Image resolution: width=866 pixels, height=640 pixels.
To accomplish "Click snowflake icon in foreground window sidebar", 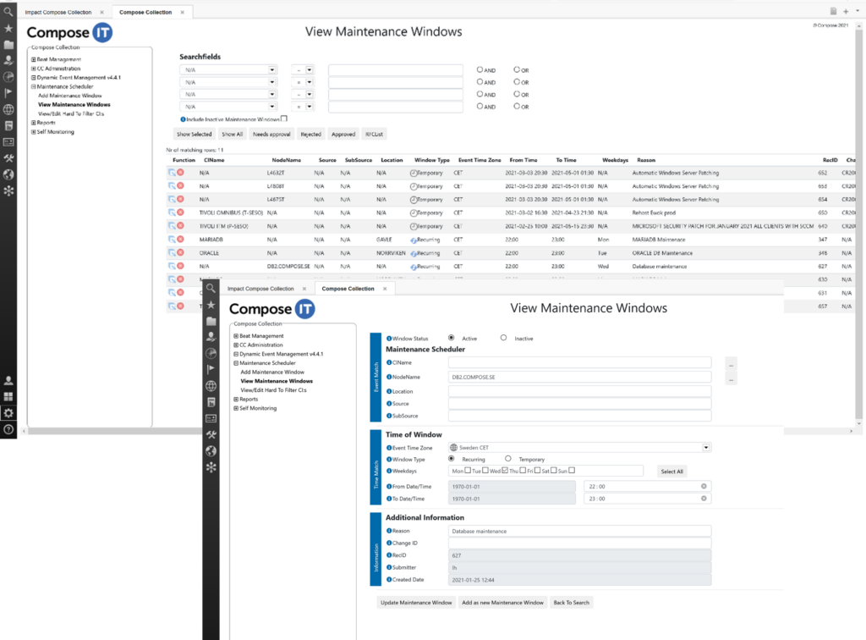I will [x=211, y=467].
